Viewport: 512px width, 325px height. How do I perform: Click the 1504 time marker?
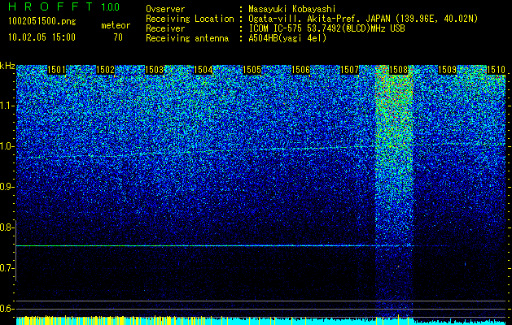click(x=203, y=70)
